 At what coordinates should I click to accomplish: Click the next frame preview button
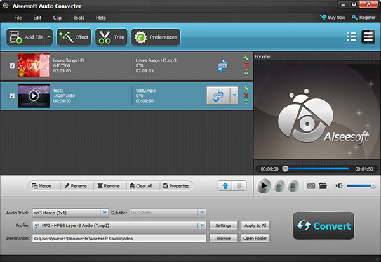(x=279, y=186)
